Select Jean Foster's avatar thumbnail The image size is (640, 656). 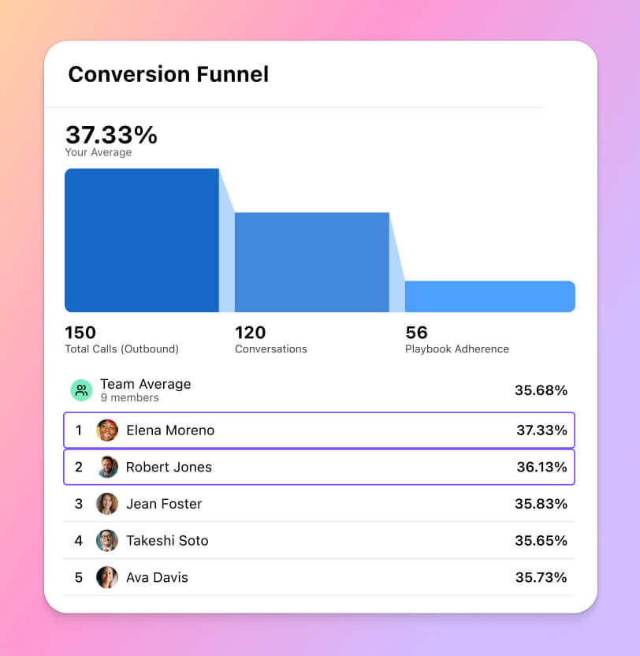point(107,504)
